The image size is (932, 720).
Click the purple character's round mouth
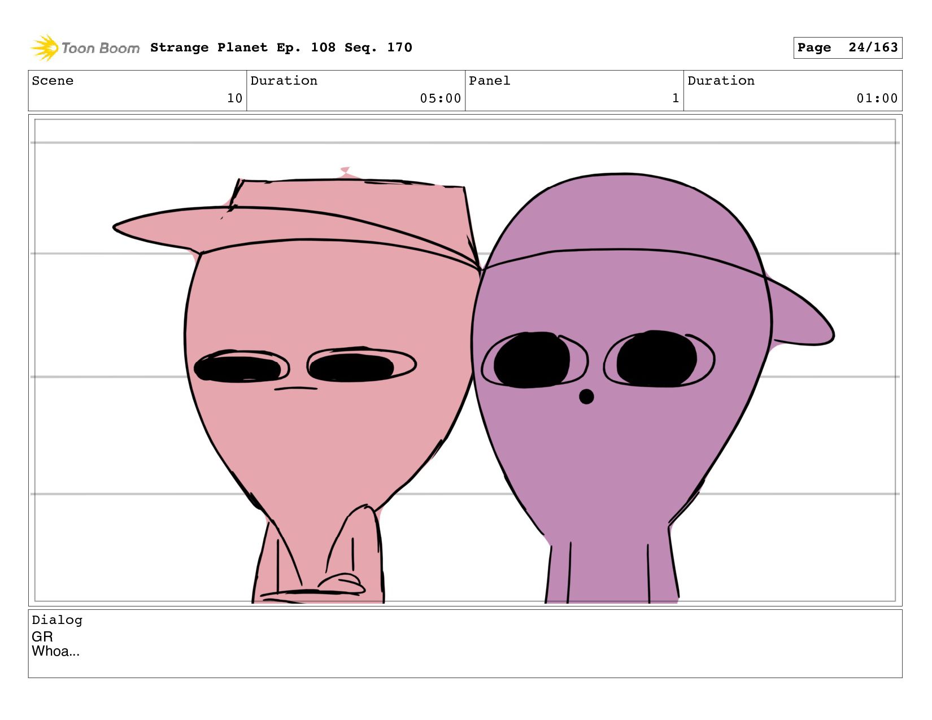click(586, 396)
